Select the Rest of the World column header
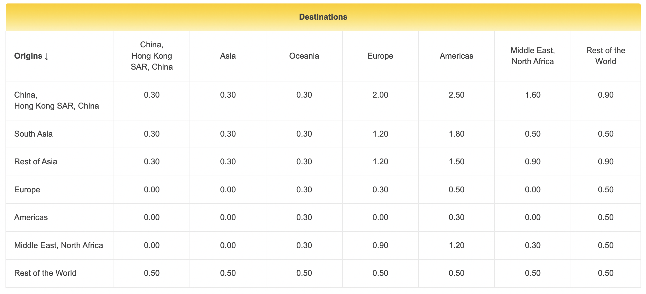The width and height of the screenshot is (646, 294). 606,56
